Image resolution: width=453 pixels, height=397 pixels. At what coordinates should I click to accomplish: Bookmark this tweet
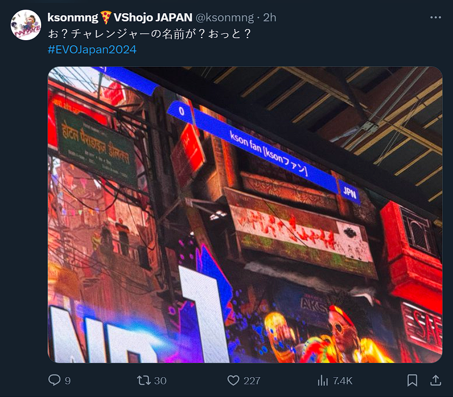click(x=412, y=380)
